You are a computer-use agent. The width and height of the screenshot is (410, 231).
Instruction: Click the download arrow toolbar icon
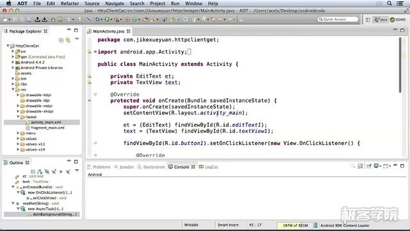44,19
